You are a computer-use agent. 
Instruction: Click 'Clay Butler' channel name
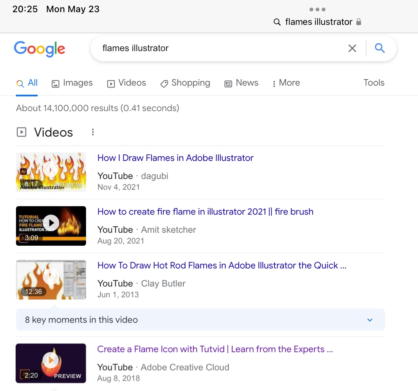(163, 284)
